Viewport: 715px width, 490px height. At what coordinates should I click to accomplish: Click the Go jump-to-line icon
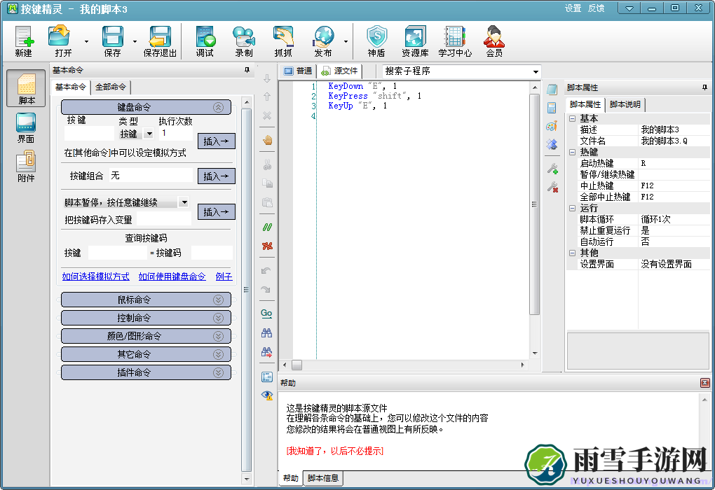267,314
